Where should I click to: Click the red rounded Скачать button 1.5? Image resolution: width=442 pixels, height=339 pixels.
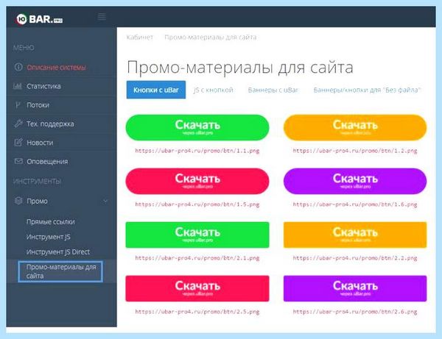tap(197, 181)
